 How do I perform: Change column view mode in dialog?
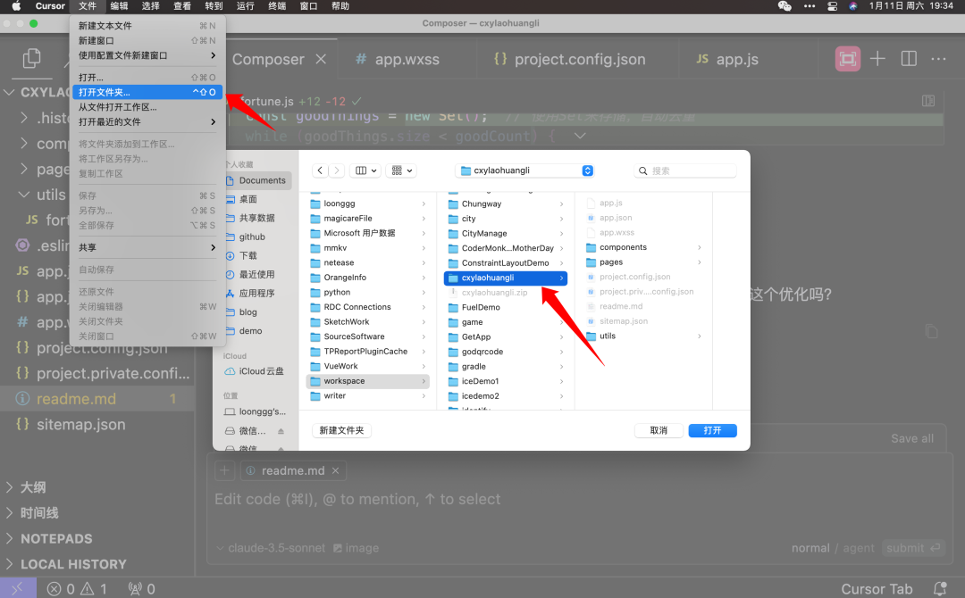click(x=365, y=170)
